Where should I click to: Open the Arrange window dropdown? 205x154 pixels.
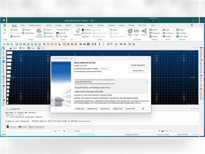pos(182,33)
